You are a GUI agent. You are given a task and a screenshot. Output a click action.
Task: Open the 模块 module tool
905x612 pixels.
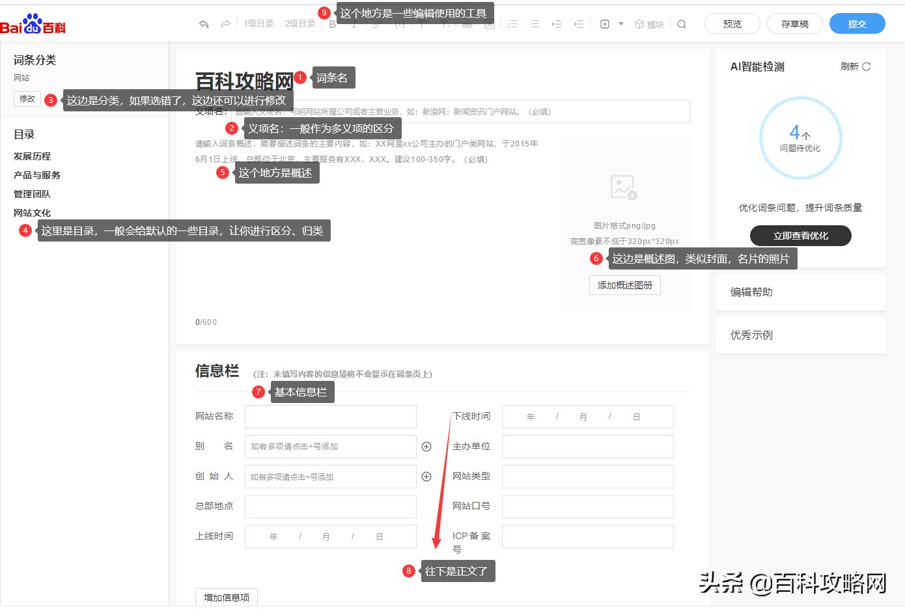pos(648,23)
